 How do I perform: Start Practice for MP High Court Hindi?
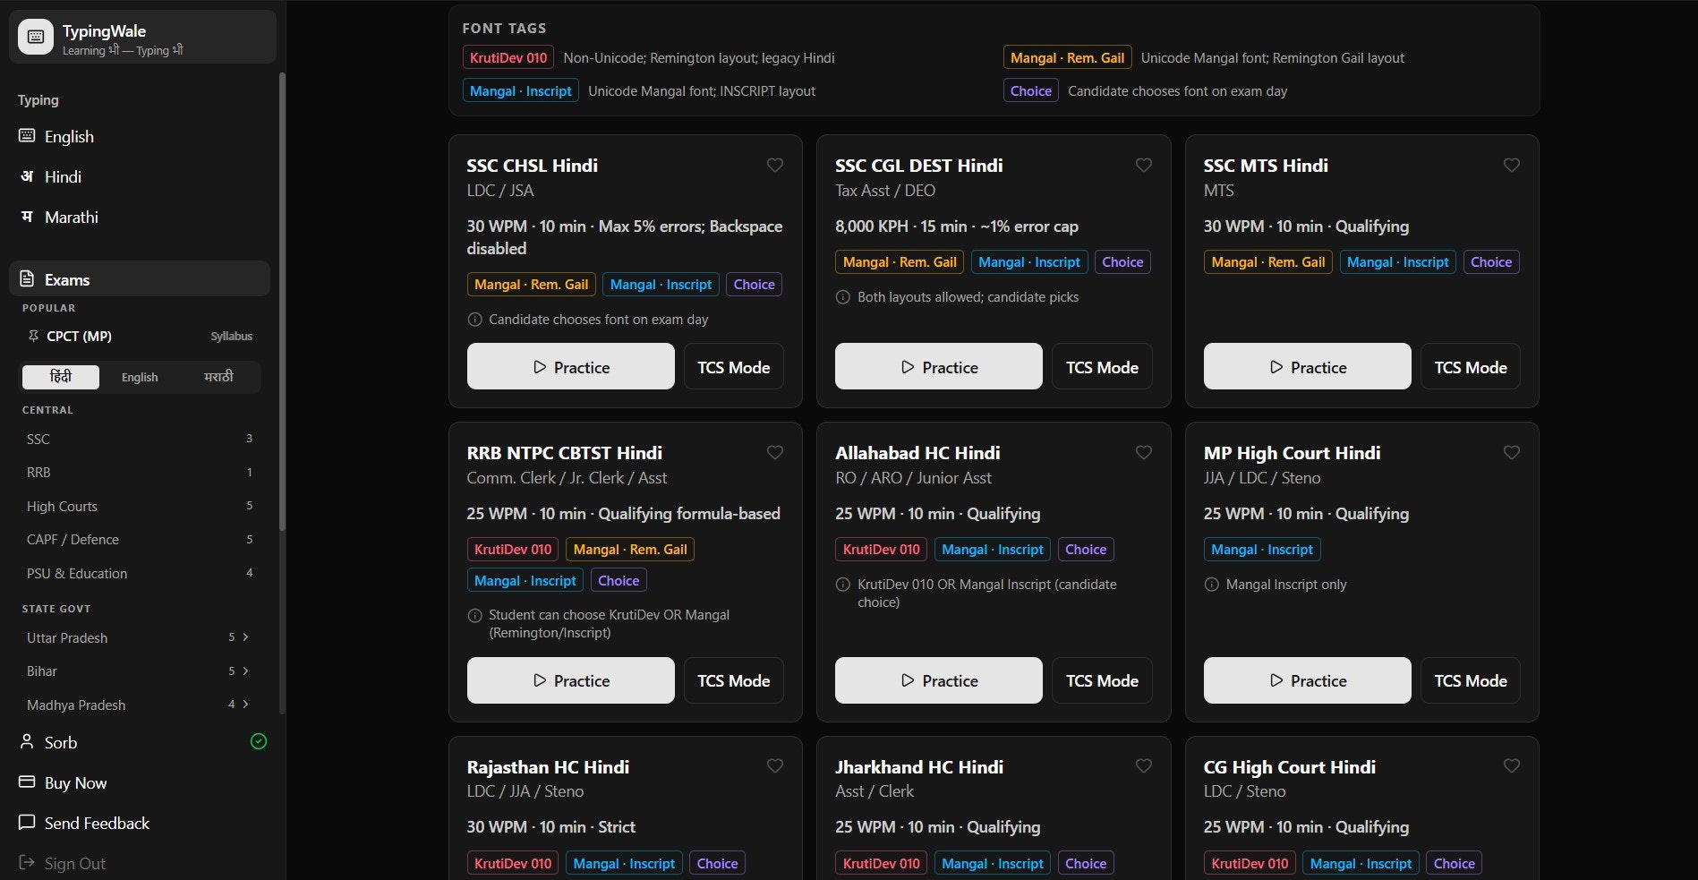[x=1308, y=680]
